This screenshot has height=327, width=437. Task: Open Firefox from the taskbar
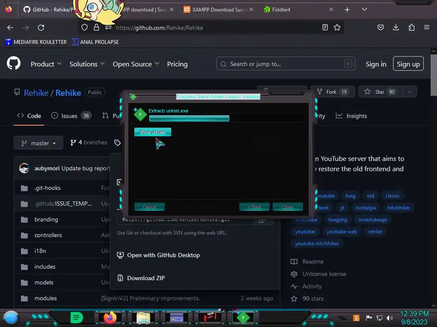click(x=110, y=317)
